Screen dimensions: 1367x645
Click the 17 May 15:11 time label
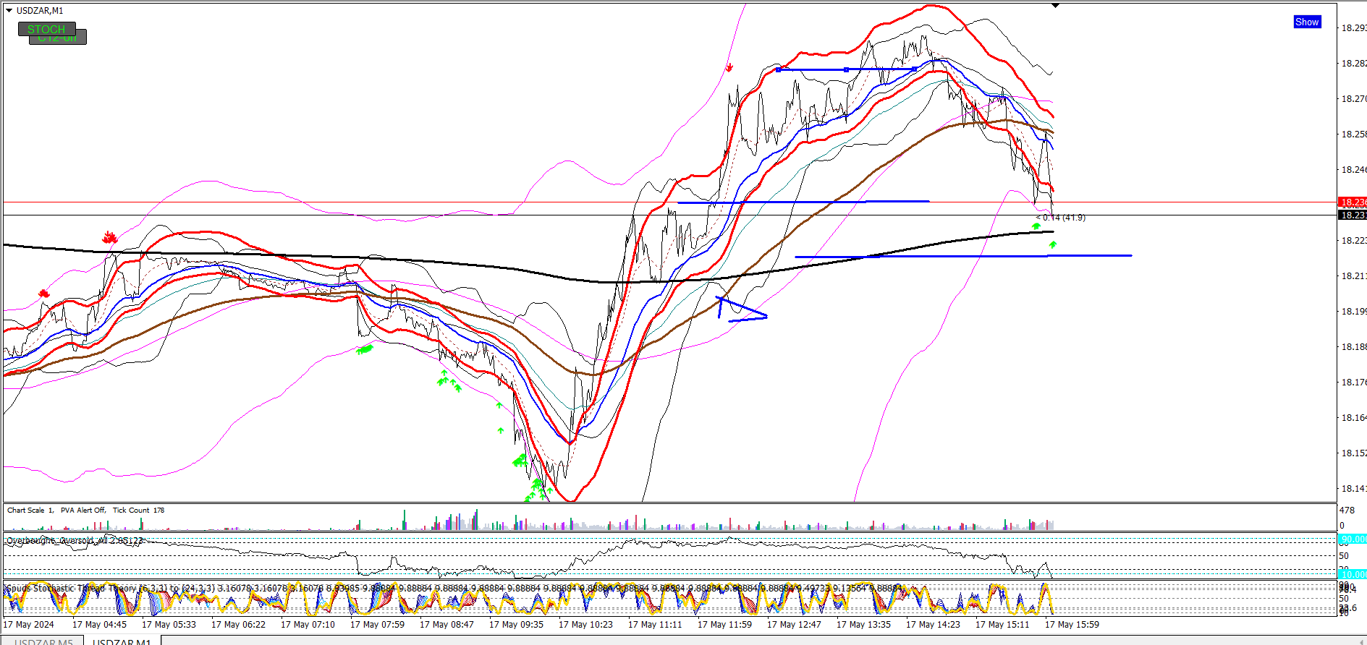(1002, 625)
